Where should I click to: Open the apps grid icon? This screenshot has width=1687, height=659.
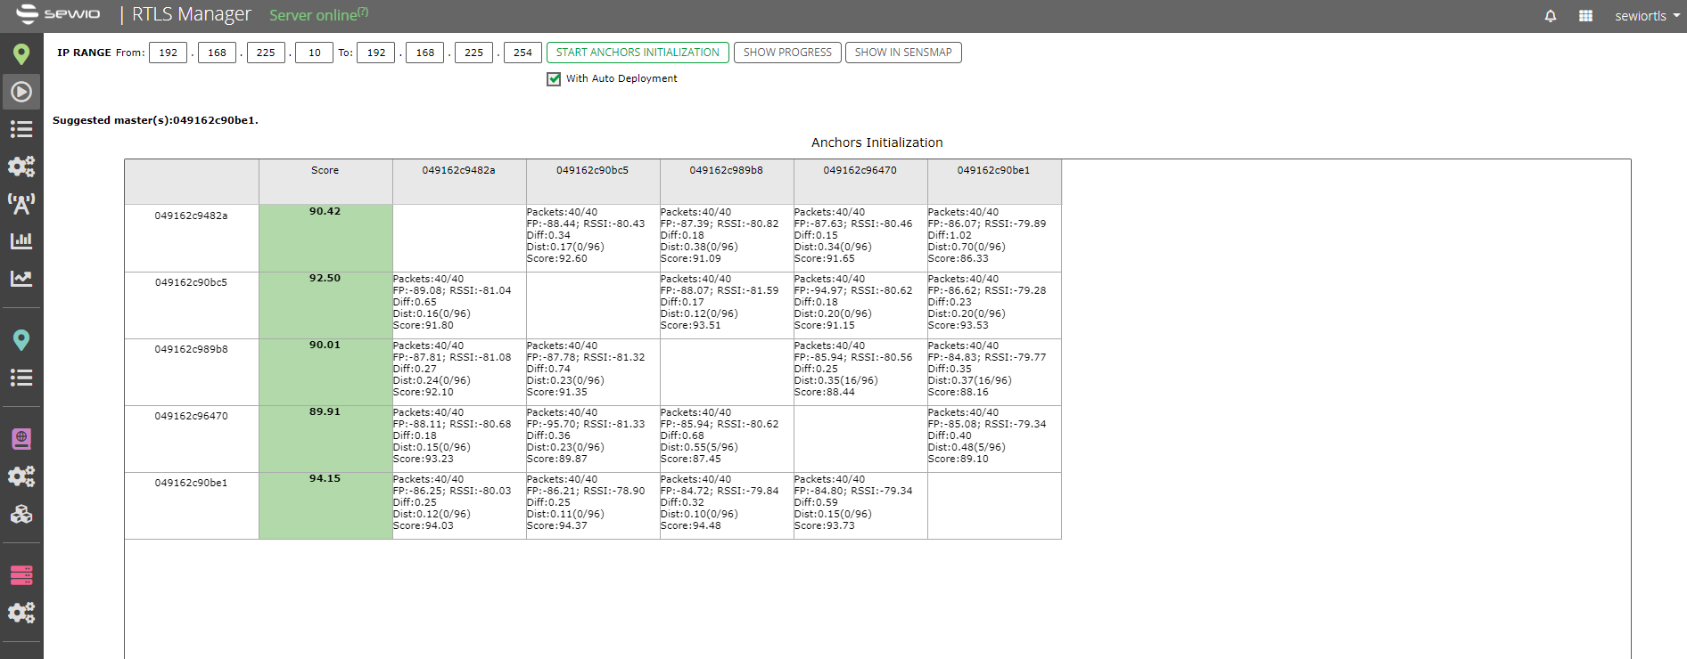(x=1585, y=16)
